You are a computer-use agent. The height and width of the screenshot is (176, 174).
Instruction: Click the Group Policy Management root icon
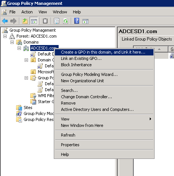point(5,30)
